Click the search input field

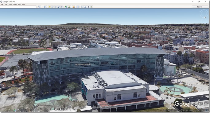tap(18, 7)
